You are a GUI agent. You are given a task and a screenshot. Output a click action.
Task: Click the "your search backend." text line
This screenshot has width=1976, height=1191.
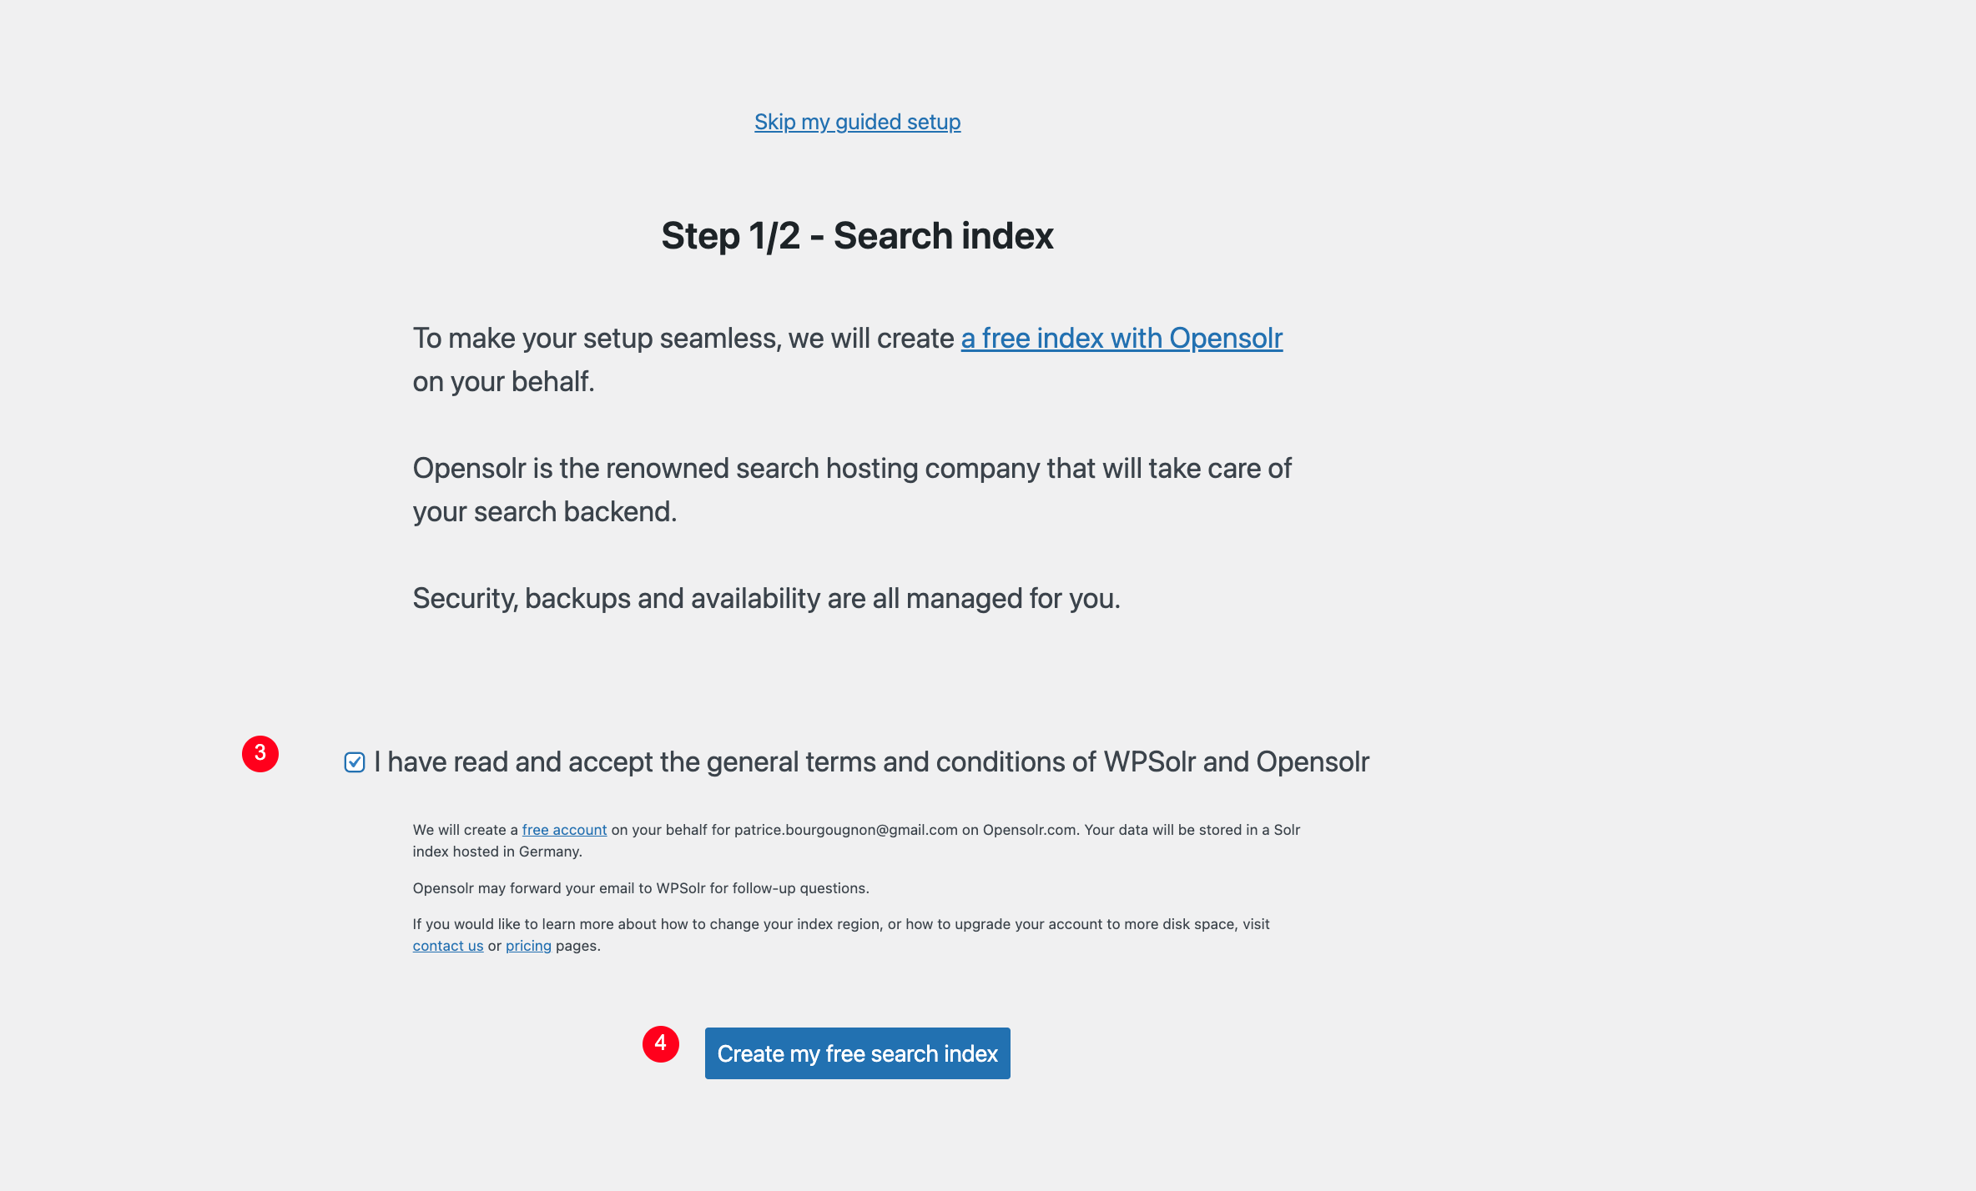(x=544, y=511)
